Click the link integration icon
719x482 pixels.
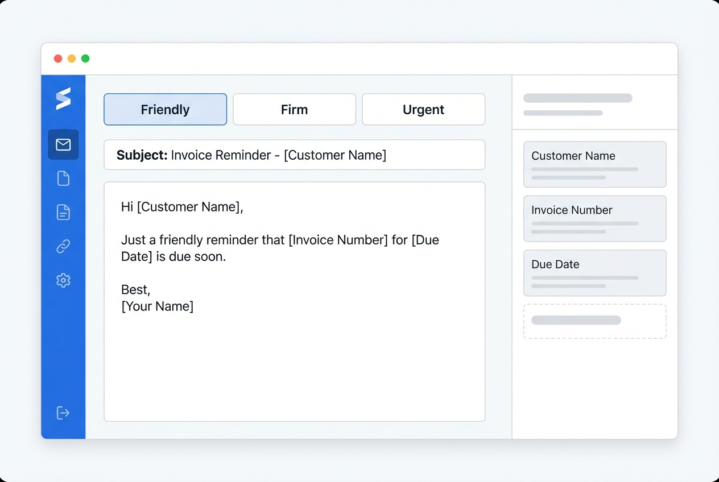click(x=63, y=246)
